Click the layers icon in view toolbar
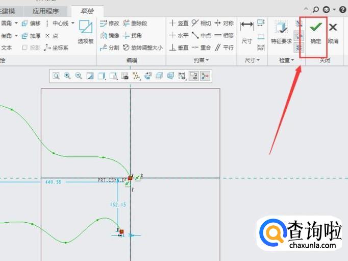The height and width of the screenshot is (261, 348). pos(159,76)
